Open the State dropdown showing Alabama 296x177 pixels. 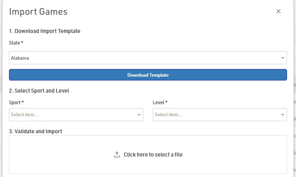coord(148,58)
